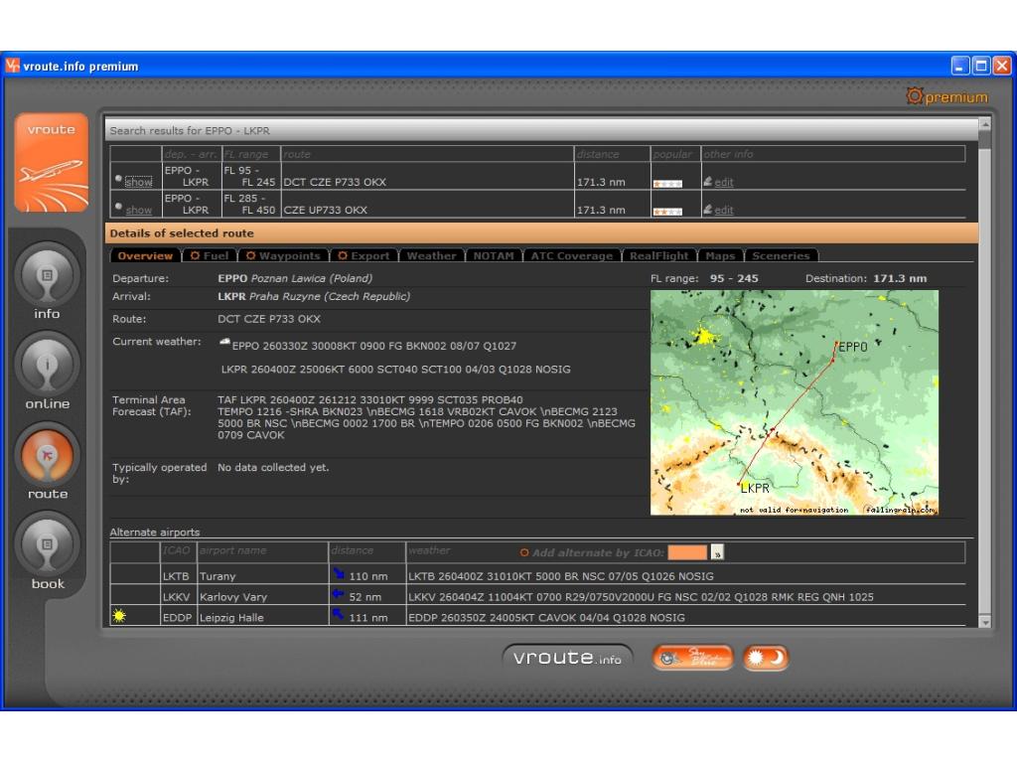Close the vroute.info premium window
The image size is (1017, 763).
pos(1002,66)
